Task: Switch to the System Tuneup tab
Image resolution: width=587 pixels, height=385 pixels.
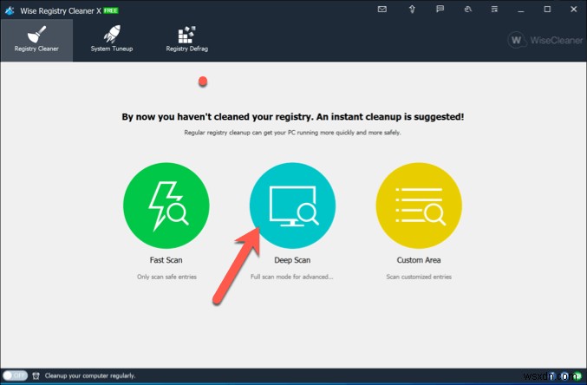Action: pyautogui.click(x=112, y=40)
